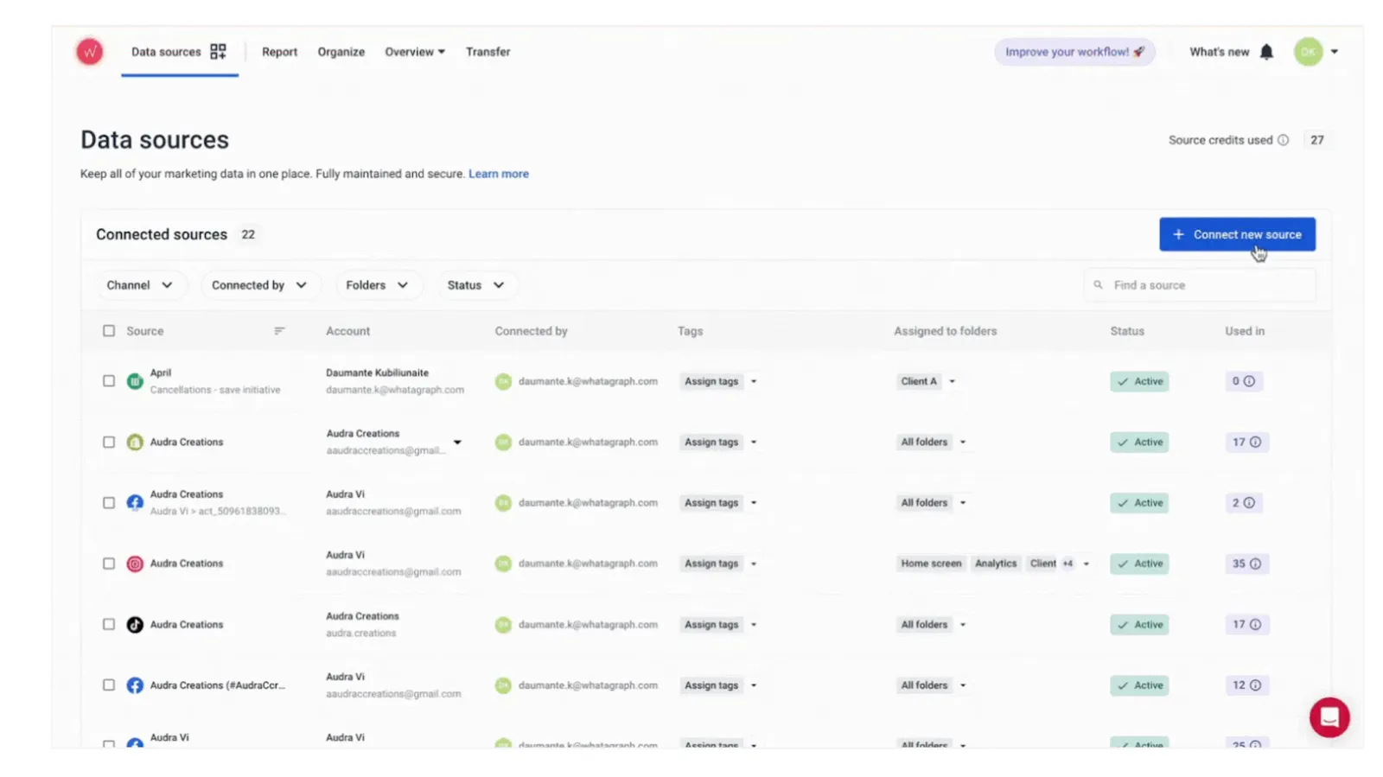
Task: Click the search magnifier icon in Find a source
Action: pos(1098,285)
